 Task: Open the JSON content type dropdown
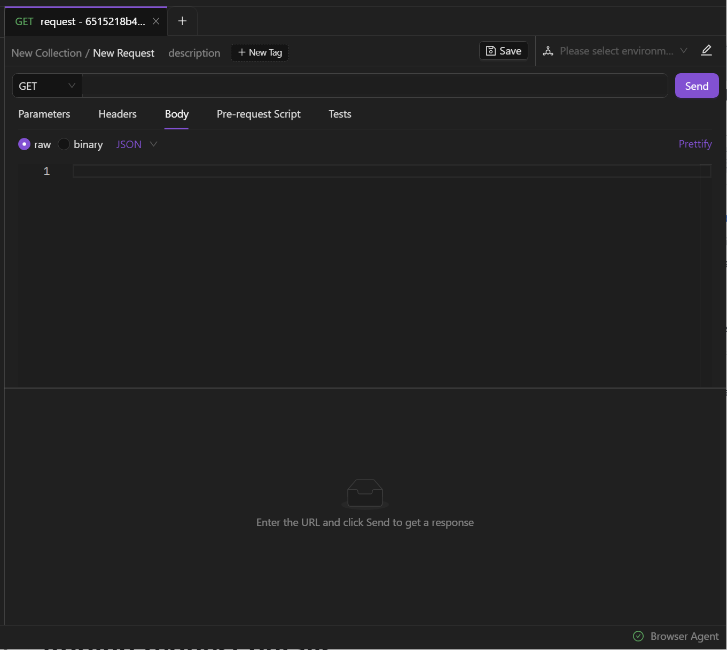[x=137, y=144]
